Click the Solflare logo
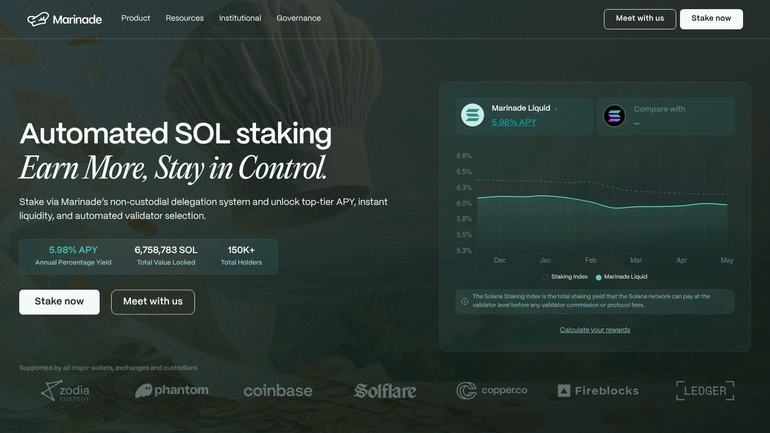The width and height of the screenshot is (770, 433). pos(385,391)
